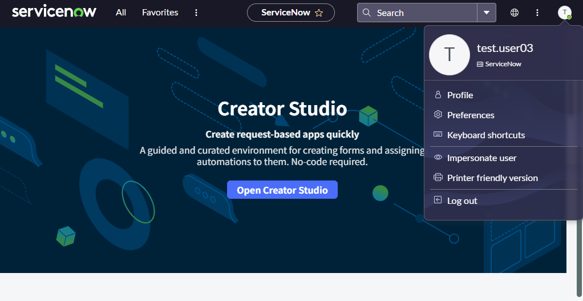Click the Log out arrow icon

(x=438, y=200)
